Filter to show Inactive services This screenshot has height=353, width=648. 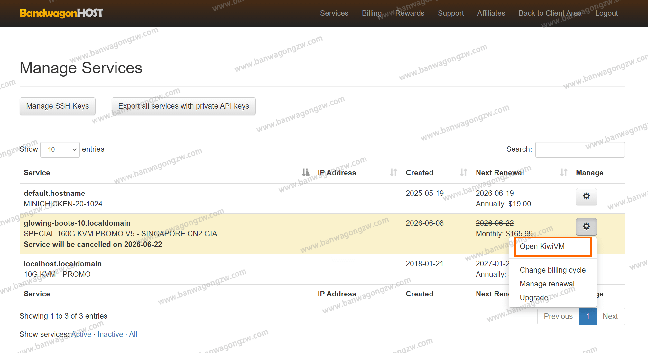110,334
